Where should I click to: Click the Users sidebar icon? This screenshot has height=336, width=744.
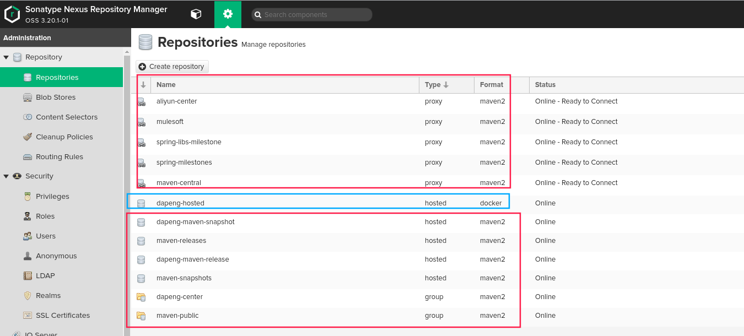click(x=28, y=236)
